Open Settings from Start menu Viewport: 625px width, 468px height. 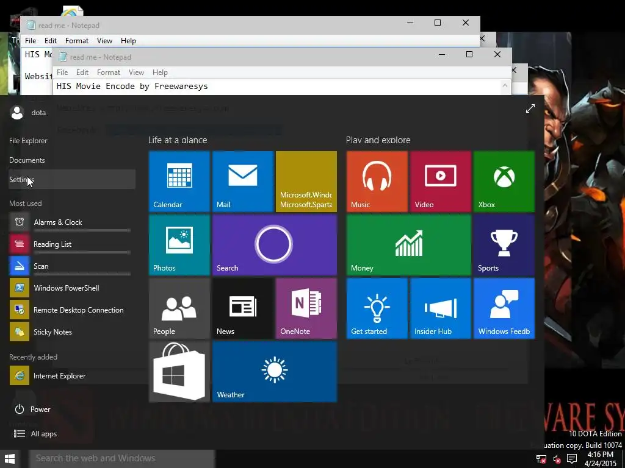click(x=72, y=180)
